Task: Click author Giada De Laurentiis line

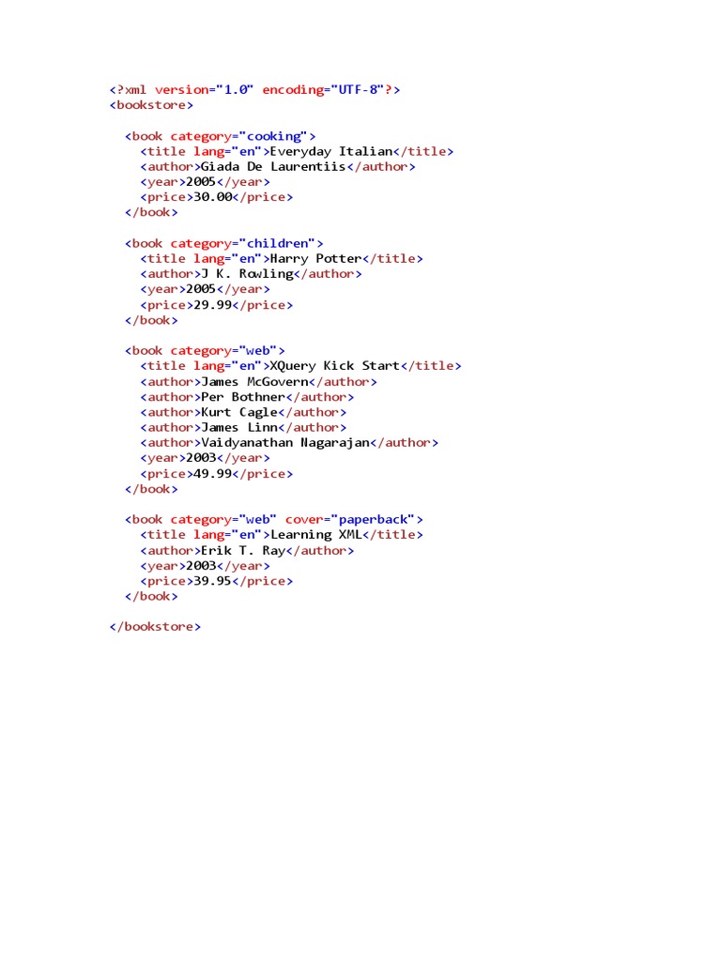Action: click(278, 167)
